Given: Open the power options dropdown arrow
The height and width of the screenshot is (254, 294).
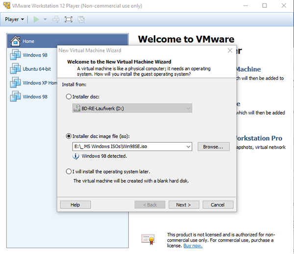Looking at the screenshot, I should click(45, 20).
